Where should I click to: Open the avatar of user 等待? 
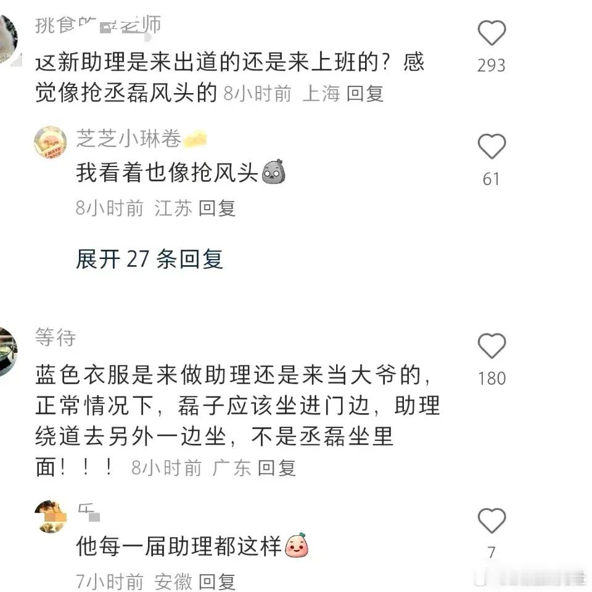pyautogui.click(x=7, y=352)
